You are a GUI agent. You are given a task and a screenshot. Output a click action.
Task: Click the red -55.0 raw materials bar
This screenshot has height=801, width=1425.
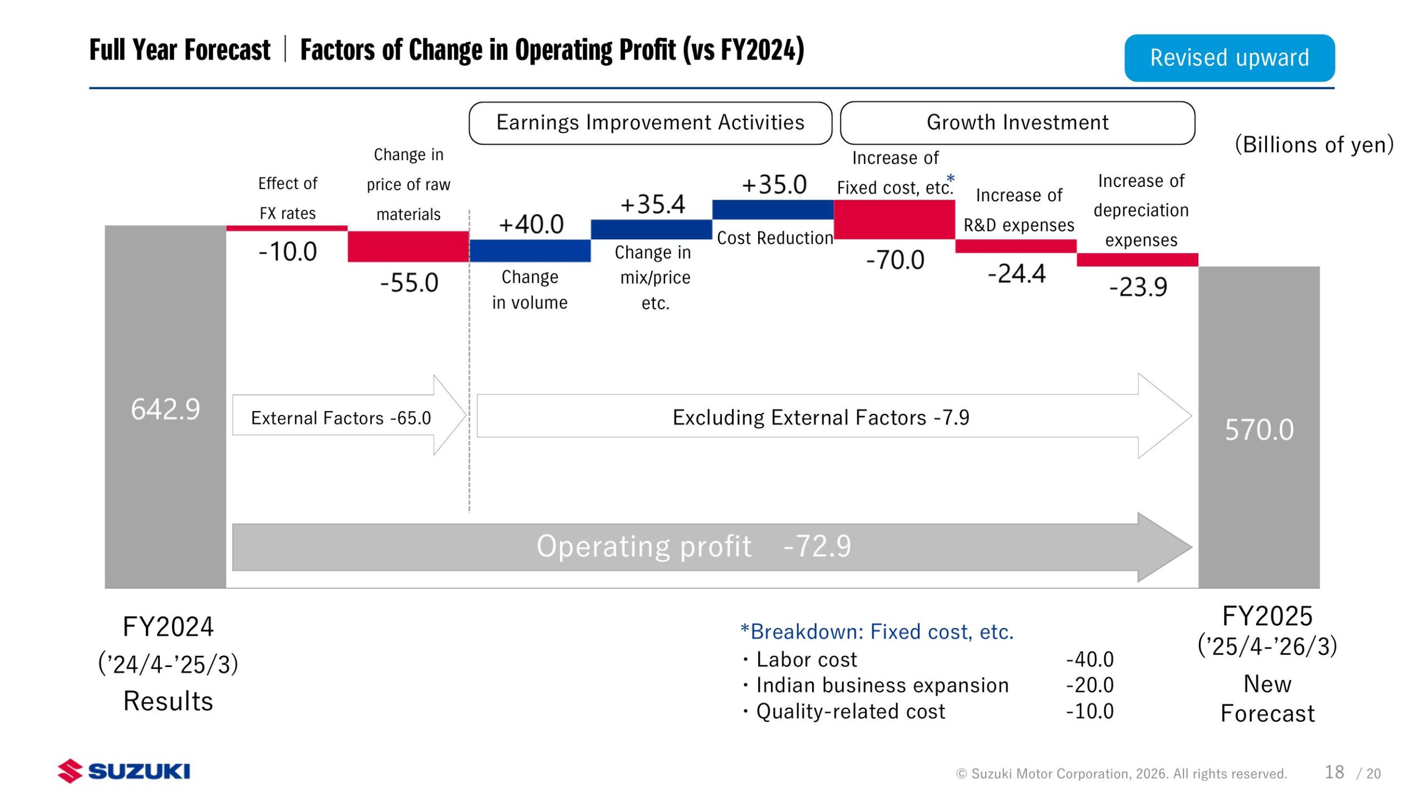point(408,246)
